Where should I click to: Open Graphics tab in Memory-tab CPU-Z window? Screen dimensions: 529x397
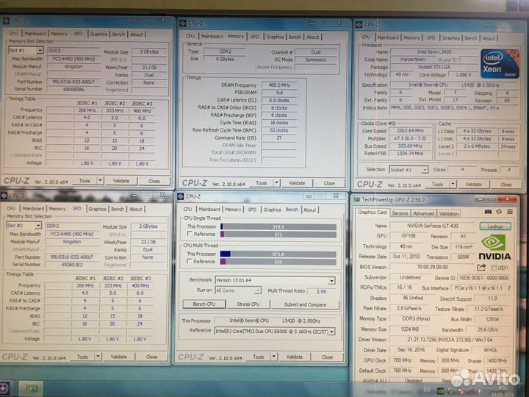[x=275, y=37]
